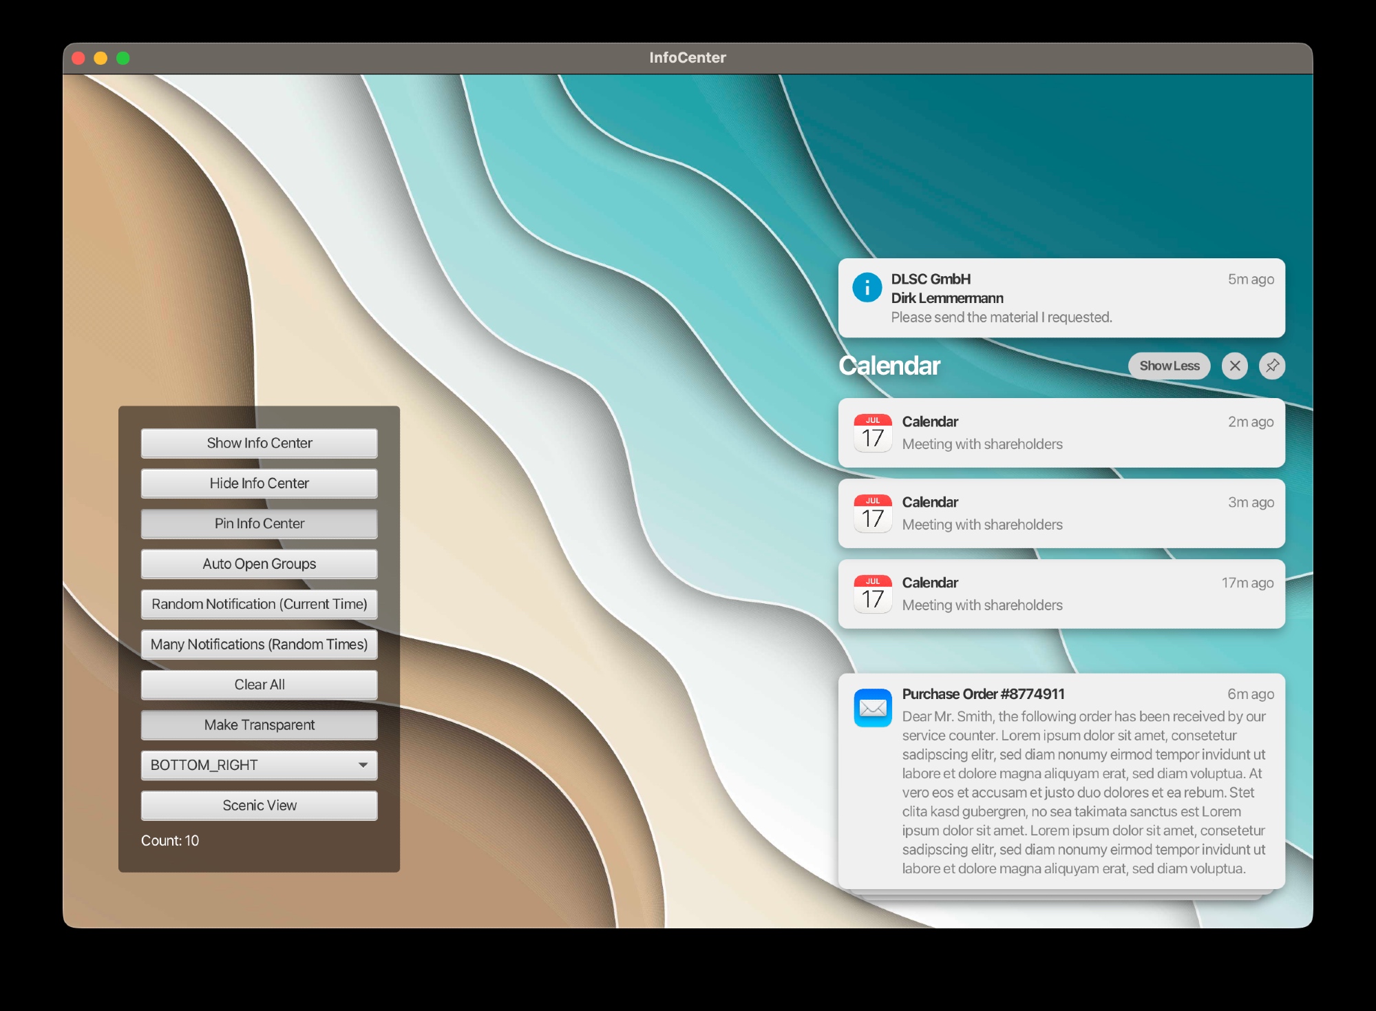Click the Mail envelope icon on Purchase Order

(x=872, y=708)
